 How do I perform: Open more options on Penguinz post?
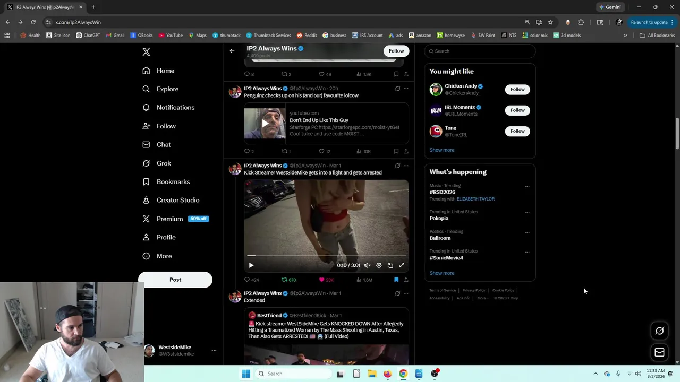tap(406, 89)
